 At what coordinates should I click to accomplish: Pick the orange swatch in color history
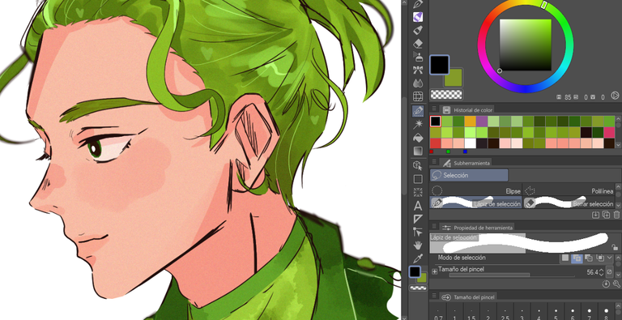coord(470,121)
